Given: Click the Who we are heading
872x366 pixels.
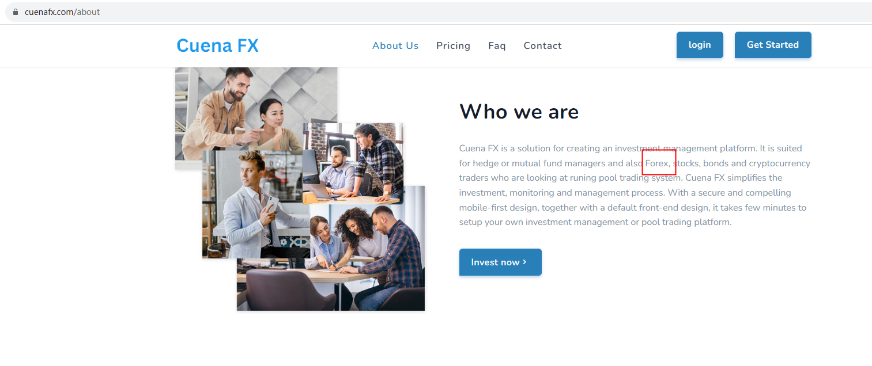Looking at the screenshot, I should point(519,111).
